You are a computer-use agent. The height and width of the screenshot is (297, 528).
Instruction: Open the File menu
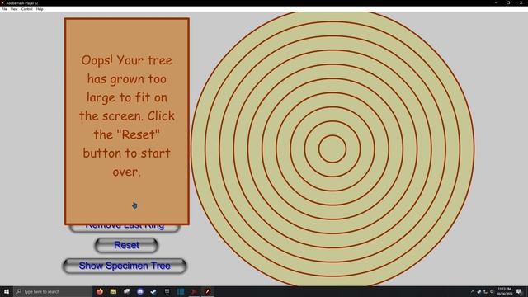4,9
